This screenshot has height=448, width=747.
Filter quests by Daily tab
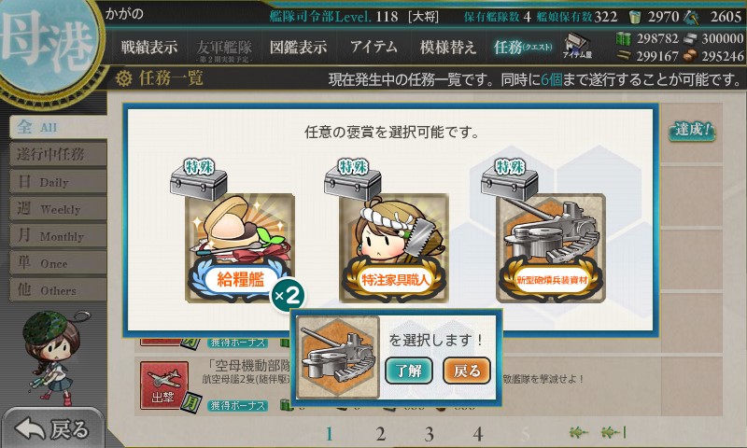pos(58,181)
